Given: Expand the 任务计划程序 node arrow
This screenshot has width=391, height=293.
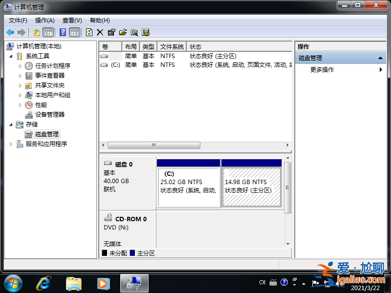Looking at the screenshot, I should [21, 65].
